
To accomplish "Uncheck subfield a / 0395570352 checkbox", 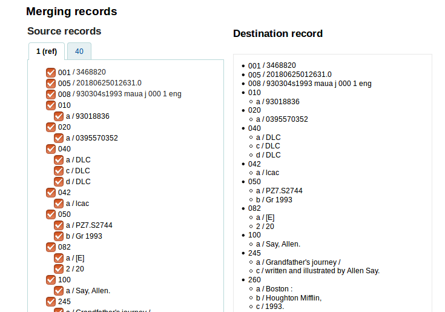I will tap(59, 138).
